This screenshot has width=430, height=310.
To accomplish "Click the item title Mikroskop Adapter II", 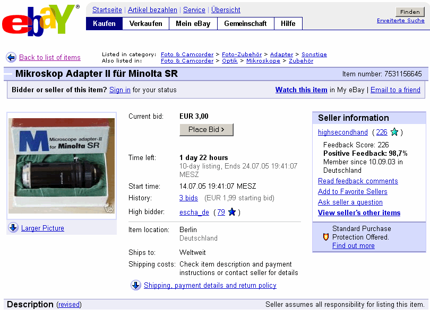I will click(97, 74).
